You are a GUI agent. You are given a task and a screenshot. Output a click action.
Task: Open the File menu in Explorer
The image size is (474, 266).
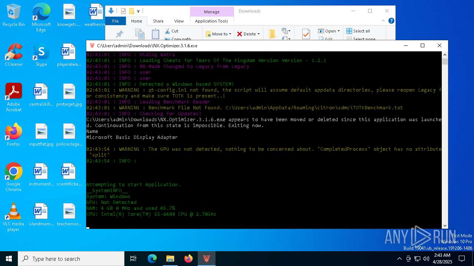click(x=116, y=21)
